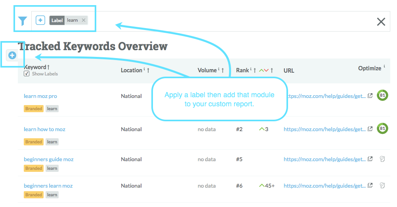This screenshot has height=207, width=397.
Task: Open the 'learn how to moz' keyword
Action: coord(44,129)
